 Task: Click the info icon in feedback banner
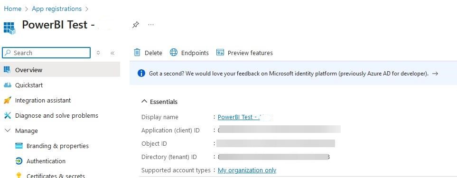pos(141,74)
